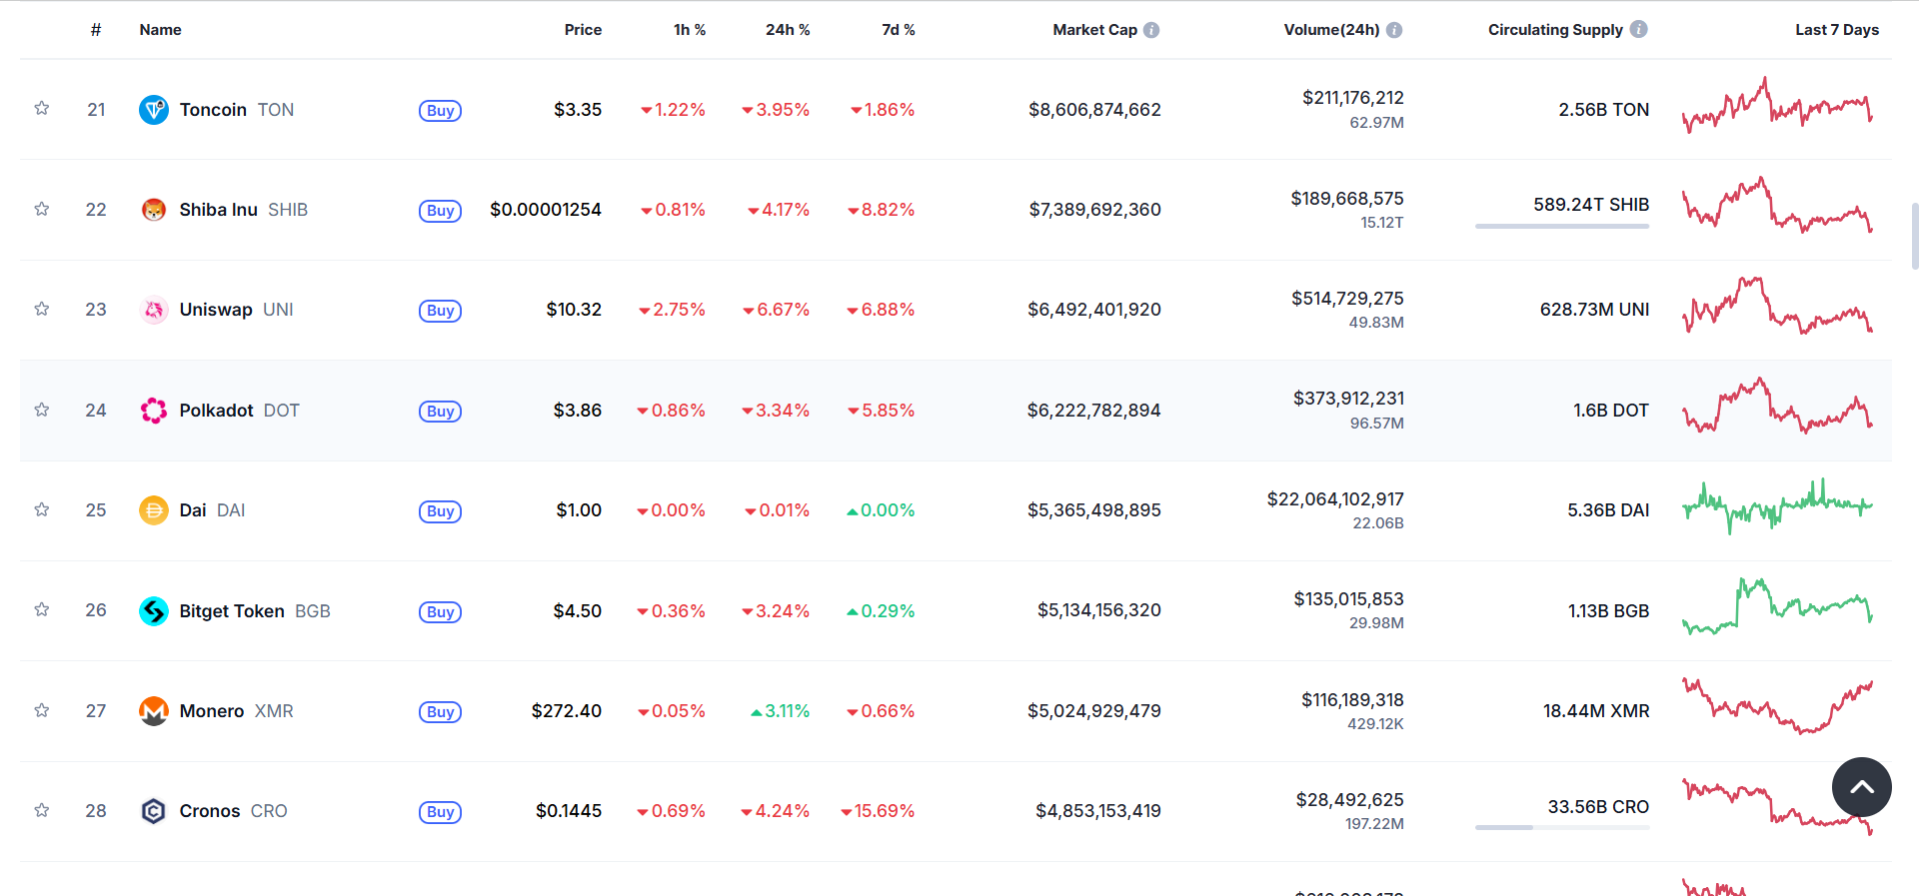This screenshot has height=896, width=1919.
Task: Open Circulating Supply info icon
Action: 1638,30
